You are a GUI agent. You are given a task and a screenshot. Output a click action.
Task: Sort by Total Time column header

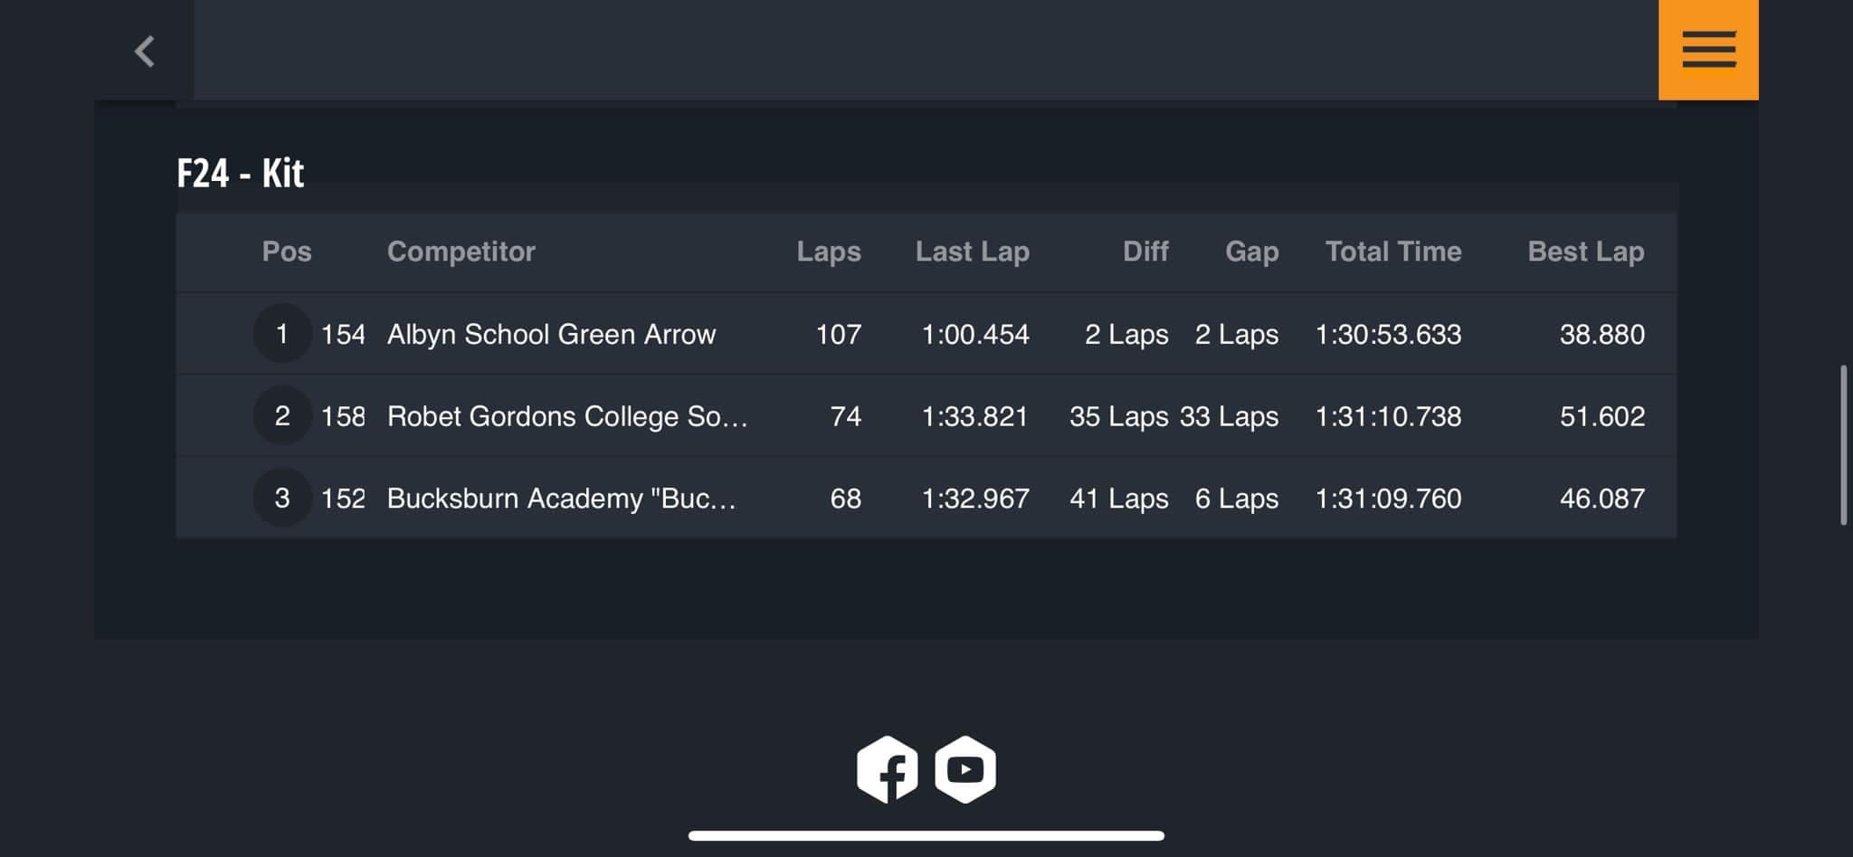(x=1392, y=252)
